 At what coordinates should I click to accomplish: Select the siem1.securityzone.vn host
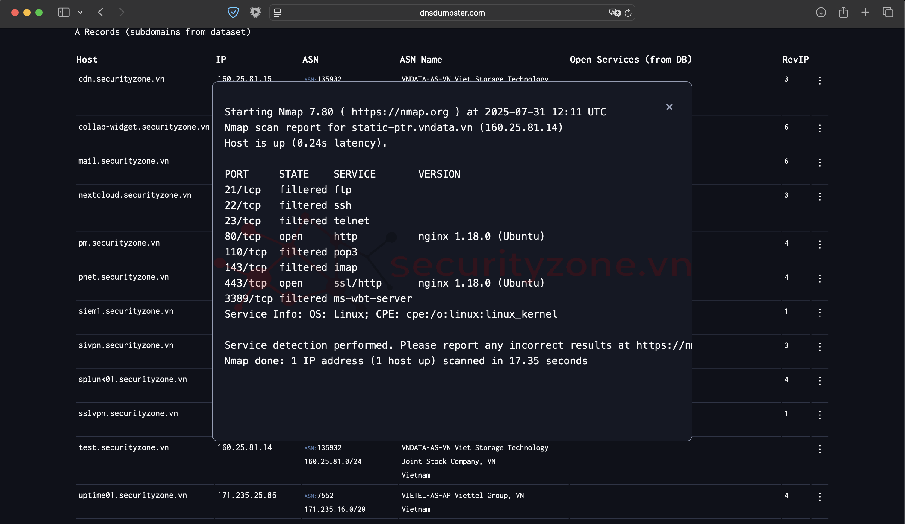coord(126,311)
